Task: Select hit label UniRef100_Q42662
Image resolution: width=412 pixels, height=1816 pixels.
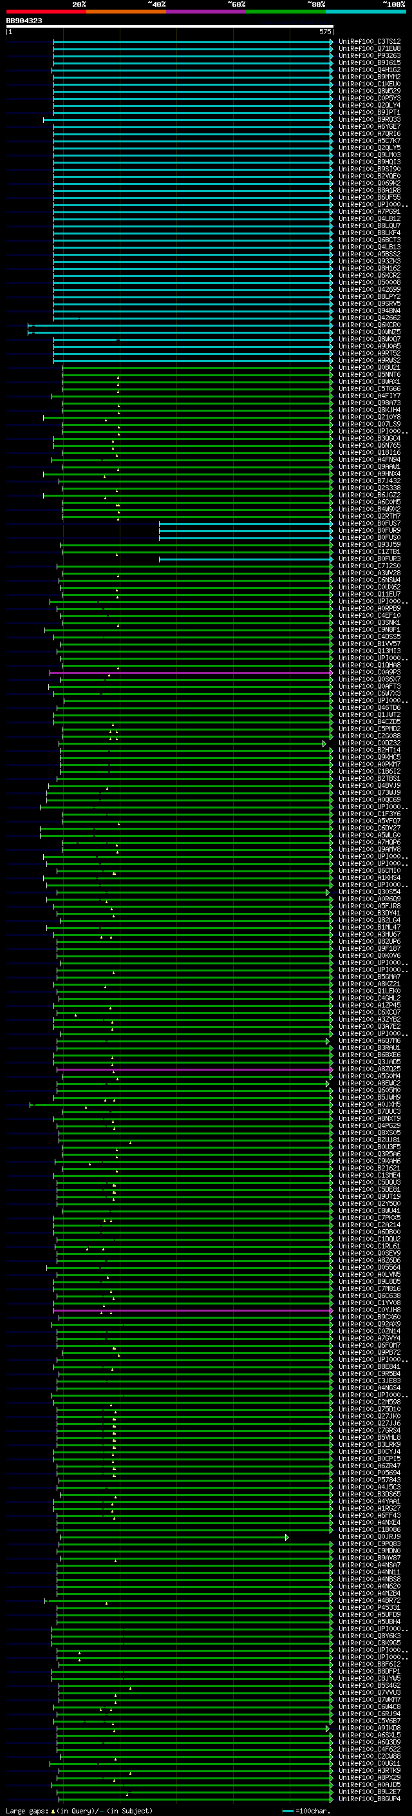Action: pyautogui.click(x=370, y=318)
